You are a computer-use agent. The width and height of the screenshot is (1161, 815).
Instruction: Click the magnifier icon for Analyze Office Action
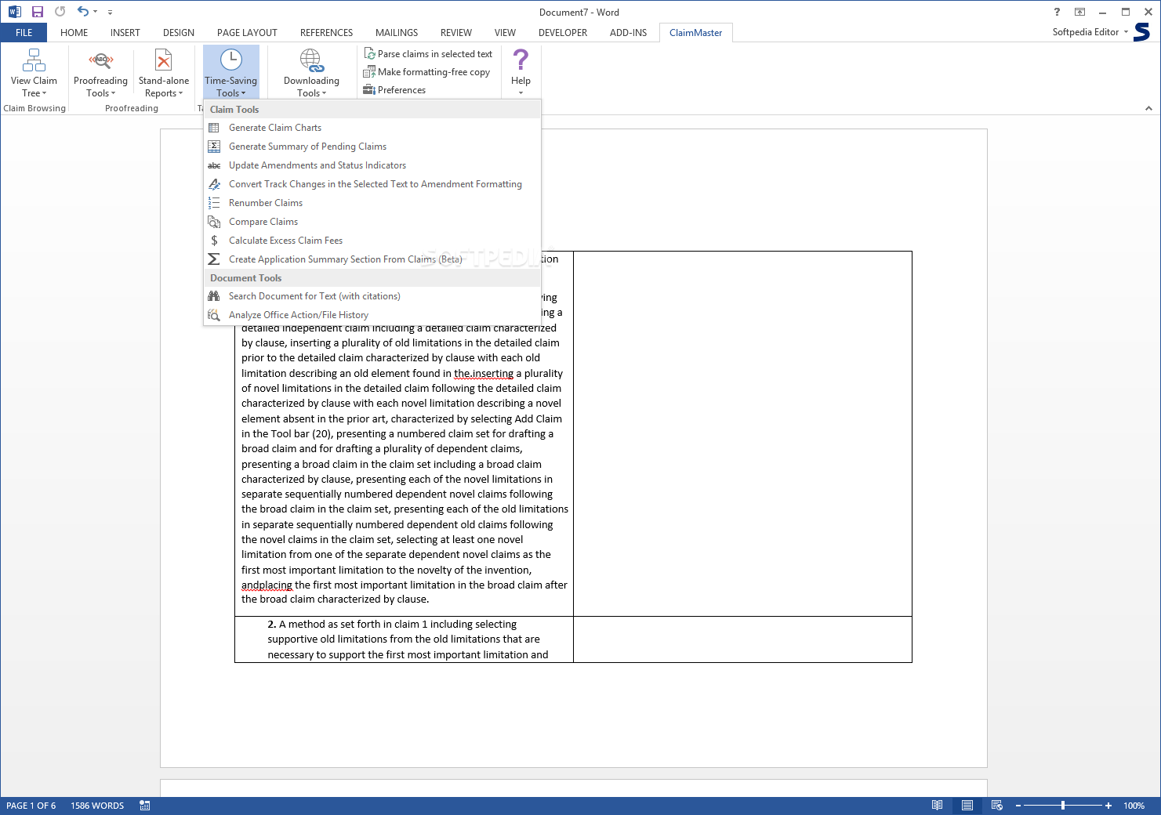214,315
